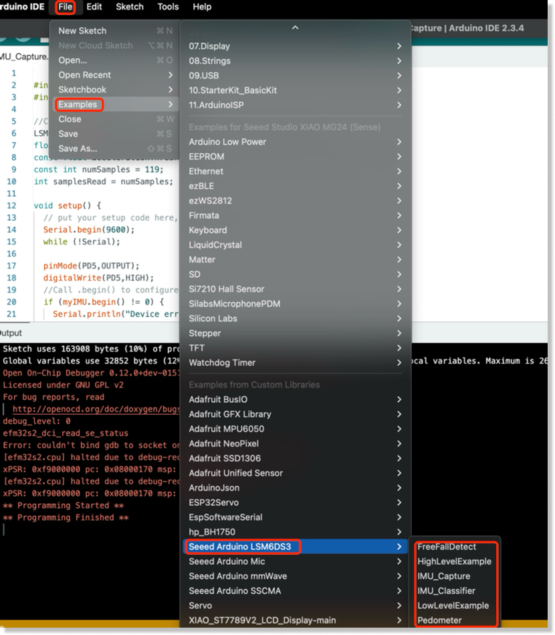
Task: Expand the Sketchbook submenu
Action: [114, 90]
